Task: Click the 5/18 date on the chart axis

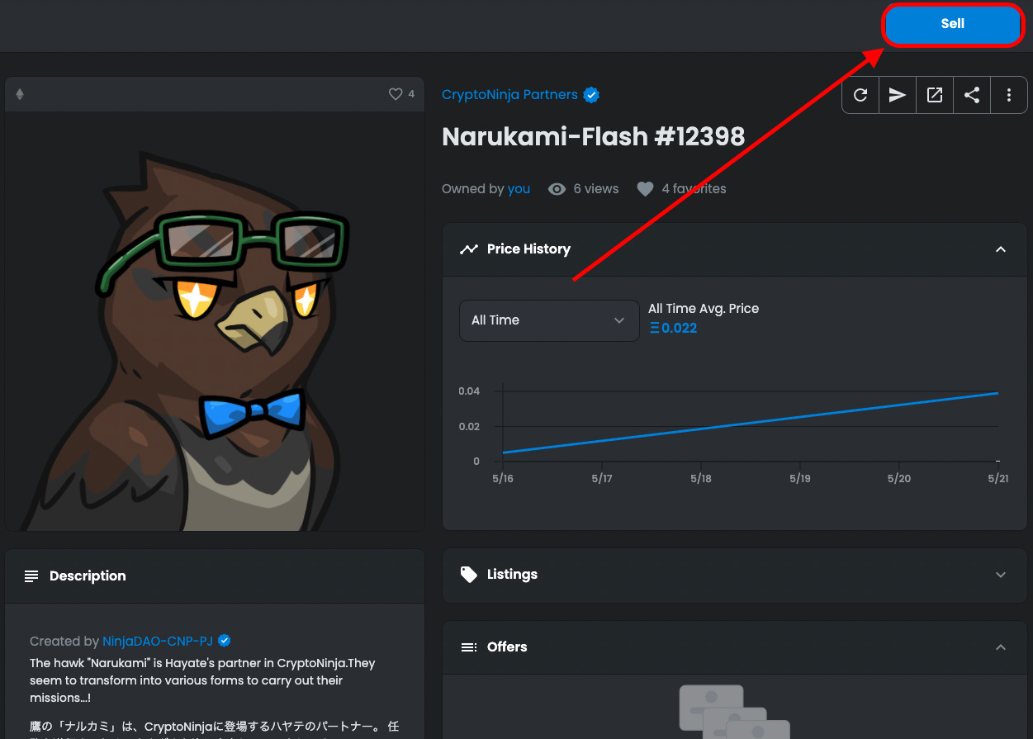Action: [x=701, y=479]
